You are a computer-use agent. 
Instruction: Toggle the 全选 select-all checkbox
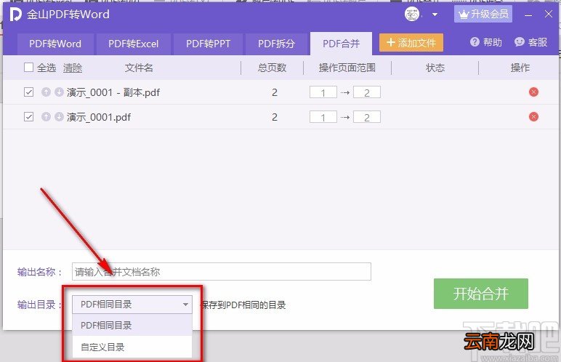click(x=28, y=68)
